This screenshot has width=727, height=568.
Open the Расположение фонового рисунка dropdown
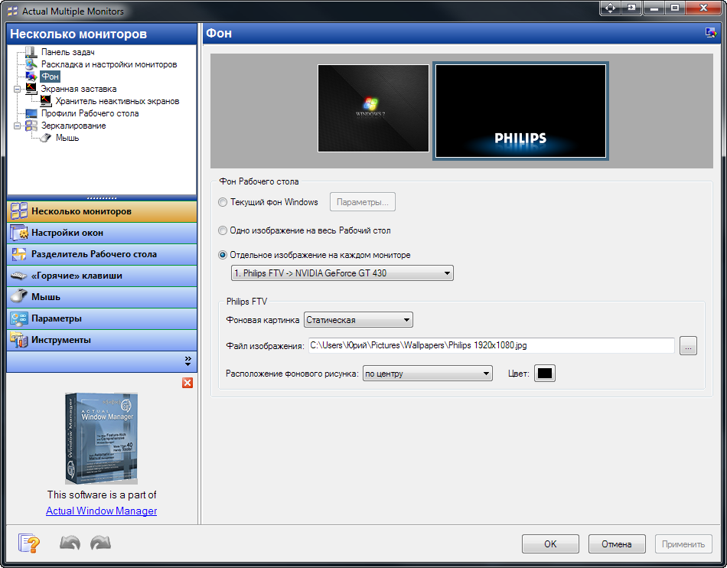tap(427, 374)
